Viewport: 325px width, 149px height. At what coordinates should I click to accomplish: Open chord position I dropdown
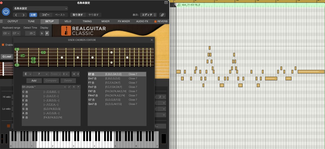[66, 74]
